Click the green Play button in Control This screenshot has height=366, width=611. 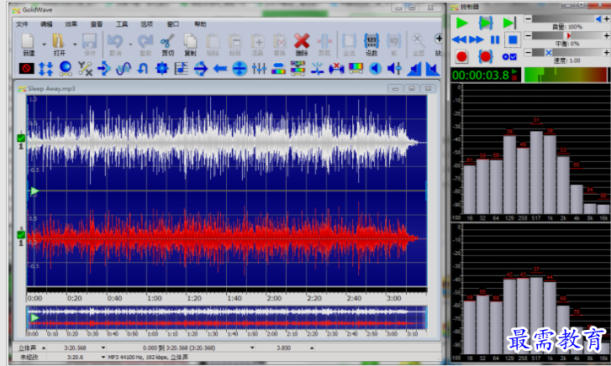click(461, 23)
